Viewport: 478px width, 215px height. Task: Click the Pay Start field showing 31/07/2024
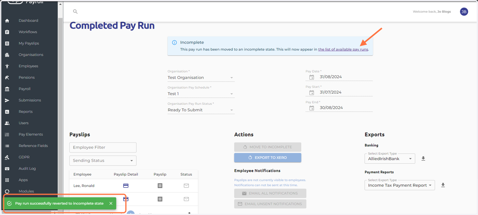pos(339,92)
